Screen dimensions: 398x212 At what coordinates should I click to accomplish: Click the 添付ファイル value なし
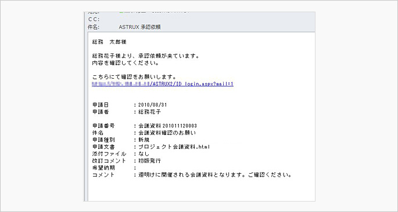click(144, 154)
